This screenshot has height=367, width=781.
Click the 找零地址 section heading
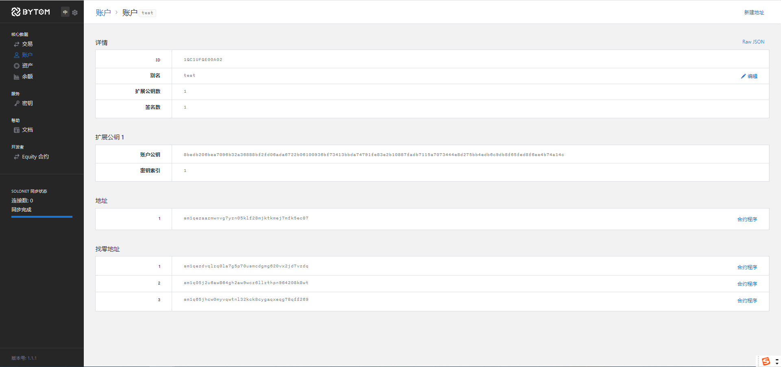click(x=108, y=249)
